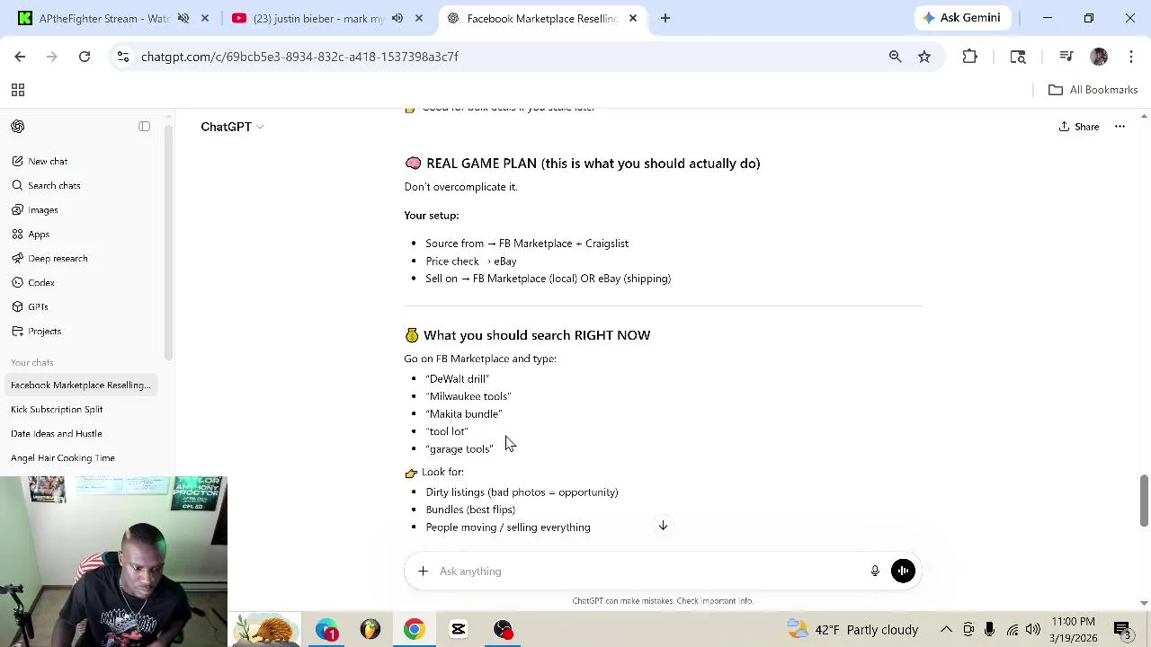The height and width of the screenshot is (647, 1151).
Task: Open GPTs from sidebar
Action: [82, 306]
